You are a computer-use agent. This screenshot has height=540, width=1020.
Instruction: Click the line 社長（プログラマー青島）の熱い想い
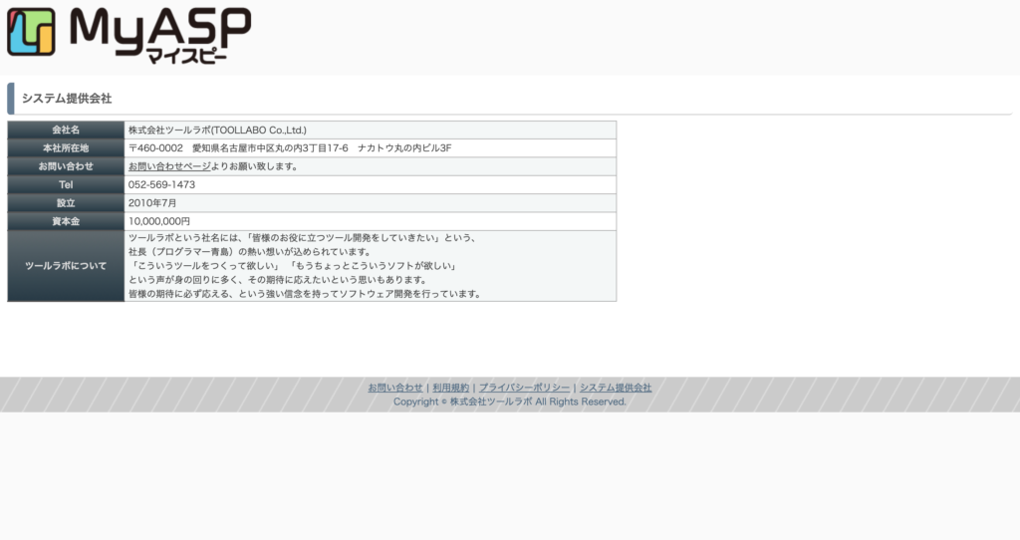pyautogui.click(x=250, y=252)
